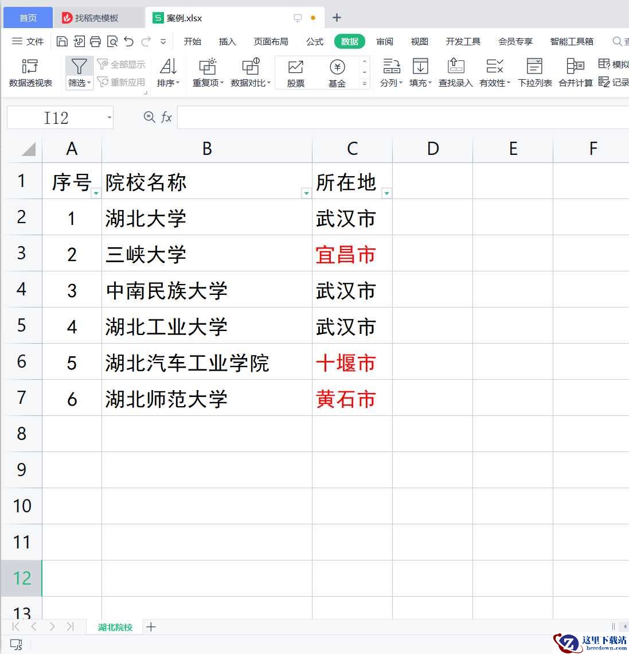Select the Stocks (股票) data type

click(x=295, y=73)
